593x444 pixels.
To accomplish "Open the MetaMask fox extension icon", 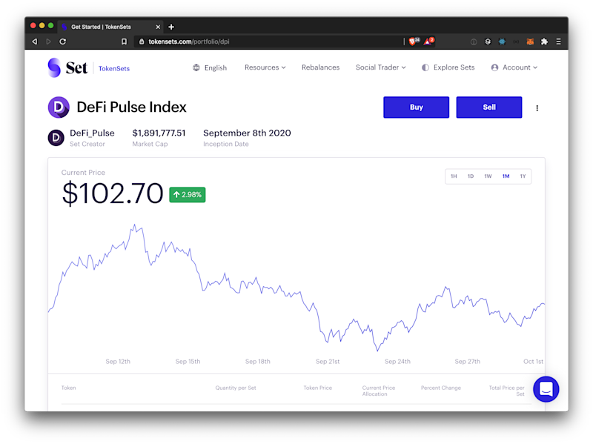I will point(530,42).
